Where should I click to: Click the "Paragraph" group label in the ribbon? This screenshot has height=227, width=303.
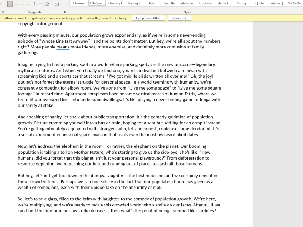click(34, 12)
